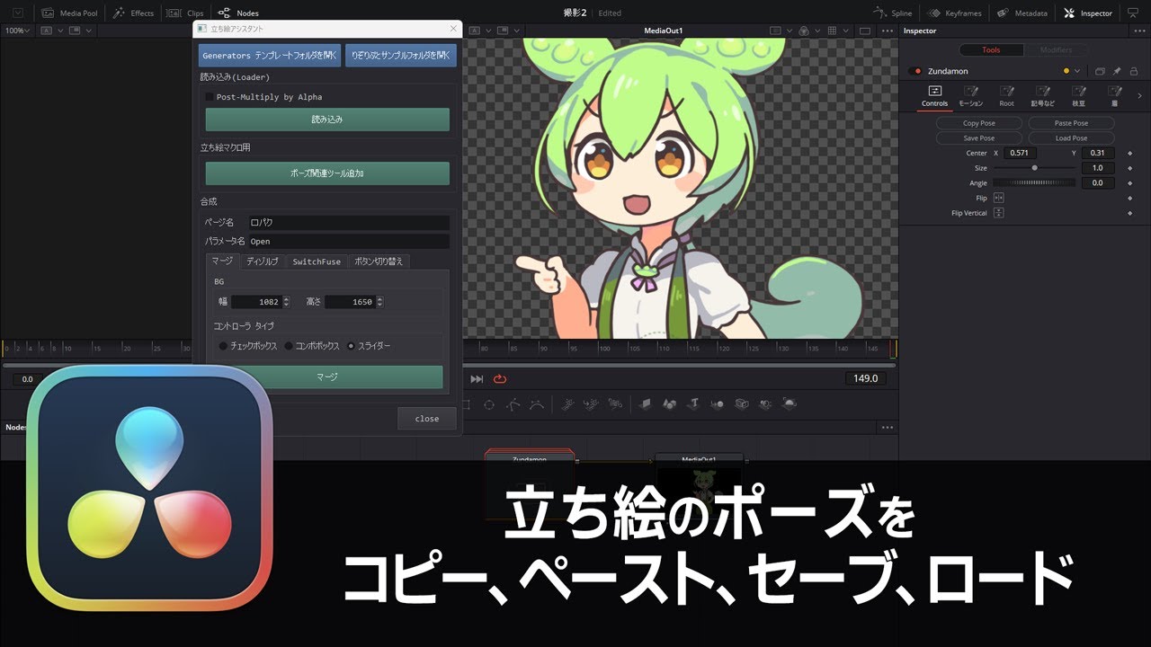Select the SwitchFuse tab
The image size is (1151, 647).
click(x=317, y=261)
